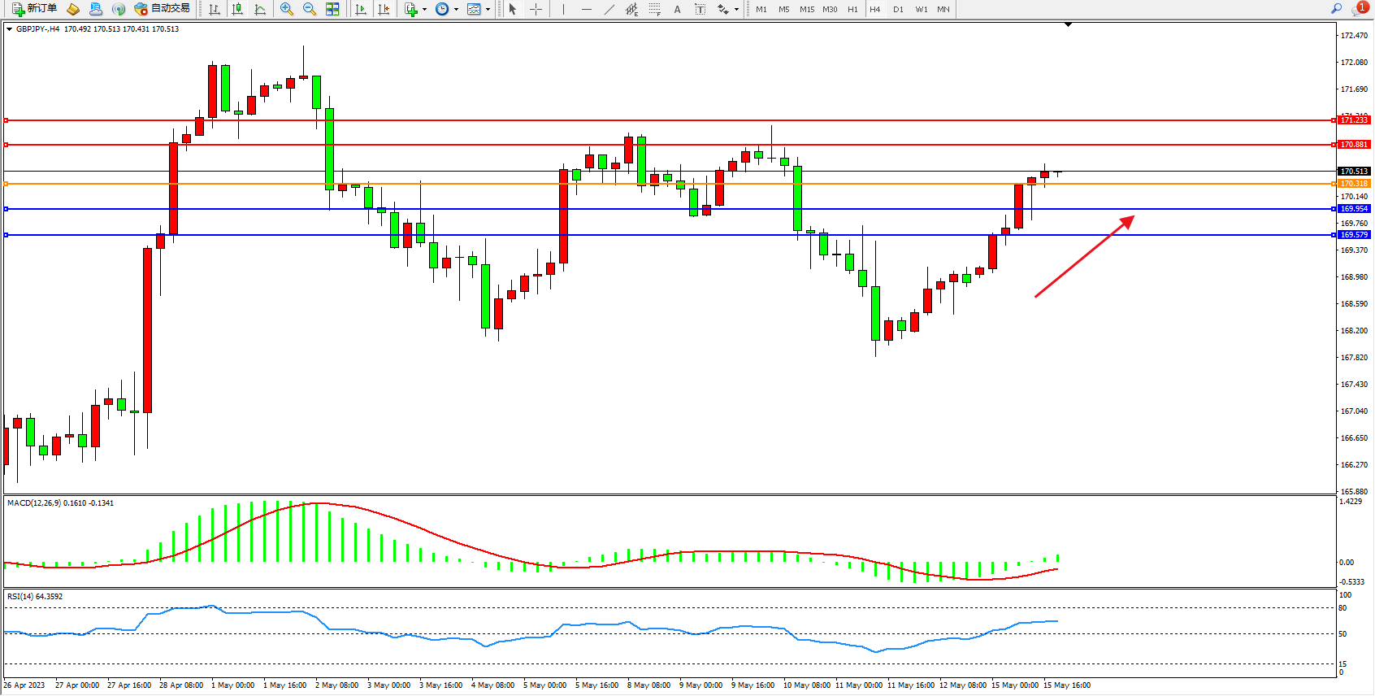Viewport: 1375px width, 696px height.
Task: Select the Crosshair tool
Action: 536,9
